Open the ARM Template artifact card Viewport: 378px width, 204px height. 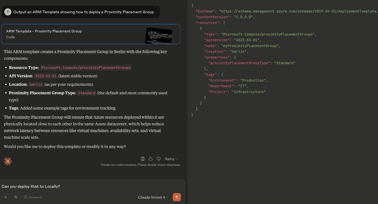pyautogui.click(x=91, y=34)
